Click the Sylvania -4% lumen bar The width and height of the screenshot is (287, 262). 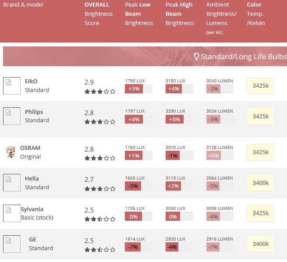(x=213, y=216)
